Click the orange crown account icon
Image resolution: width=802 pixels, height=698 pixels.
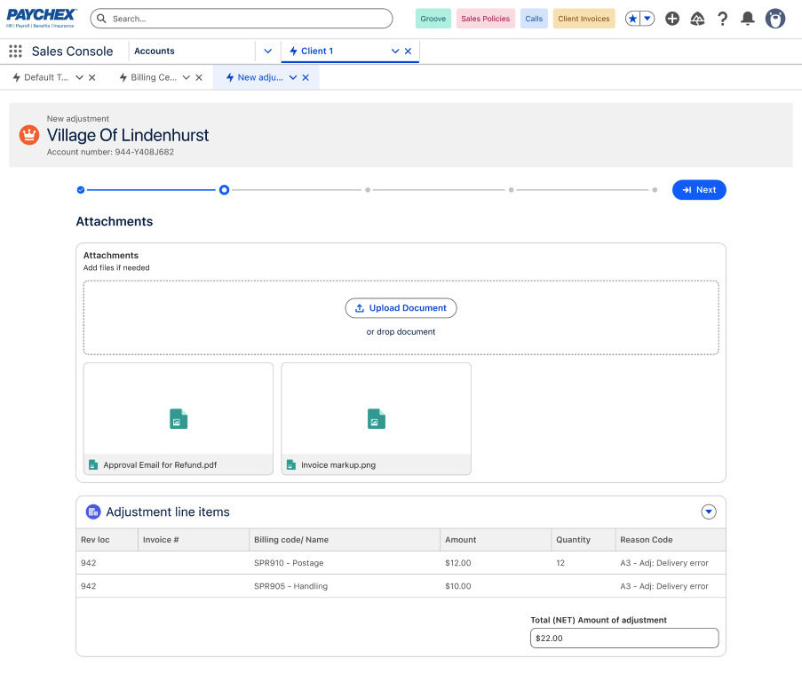tap(29, 135)
